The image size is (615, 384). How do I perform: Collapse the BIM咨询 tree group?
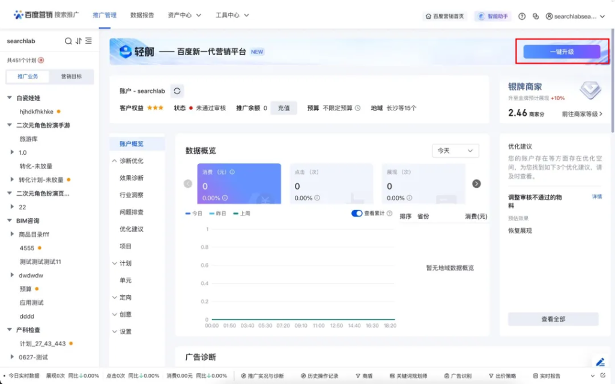(10, 221)
